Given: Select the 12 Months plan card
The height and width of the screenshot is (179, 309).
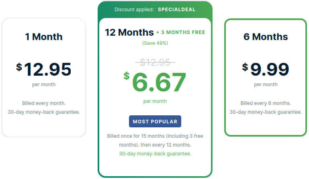Looking at the screenshot, I should click(155, 89).
